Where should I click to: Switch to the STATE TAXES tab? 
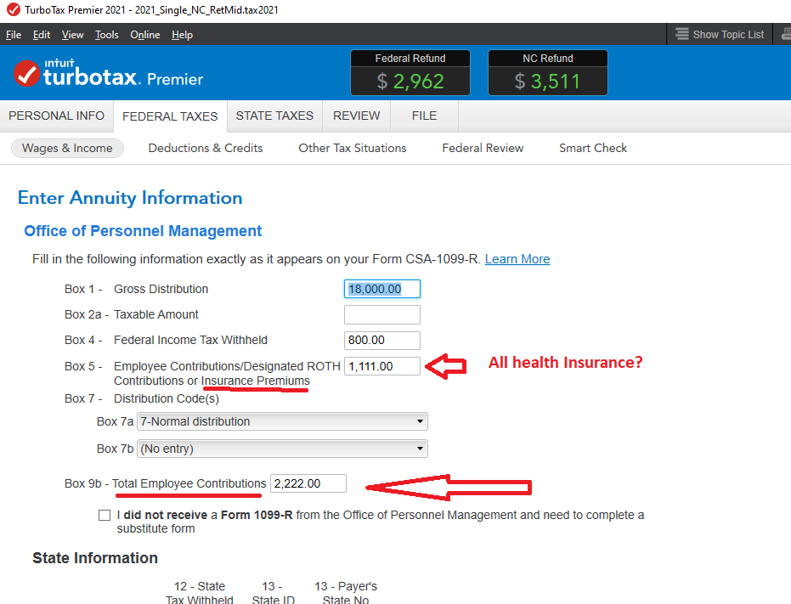coord(274,116)
